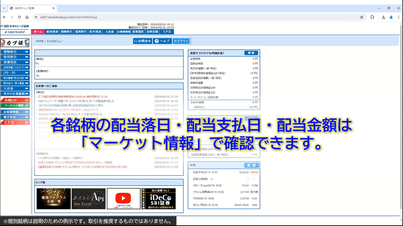Open the SBI・iシェアーズ・米国バランスファンド report notice
Image resolution: width=403 pixels, height=226 pixels.
pos(76,101)
